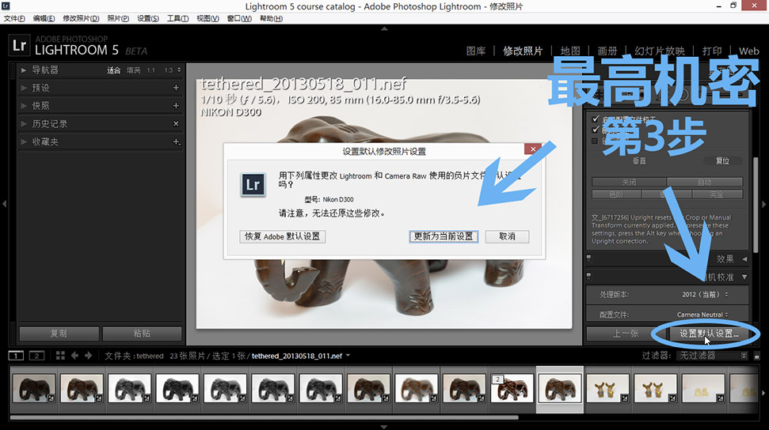Click the 复制 button
The height and width of the screenshot is (430, 769).
(59, 334)
